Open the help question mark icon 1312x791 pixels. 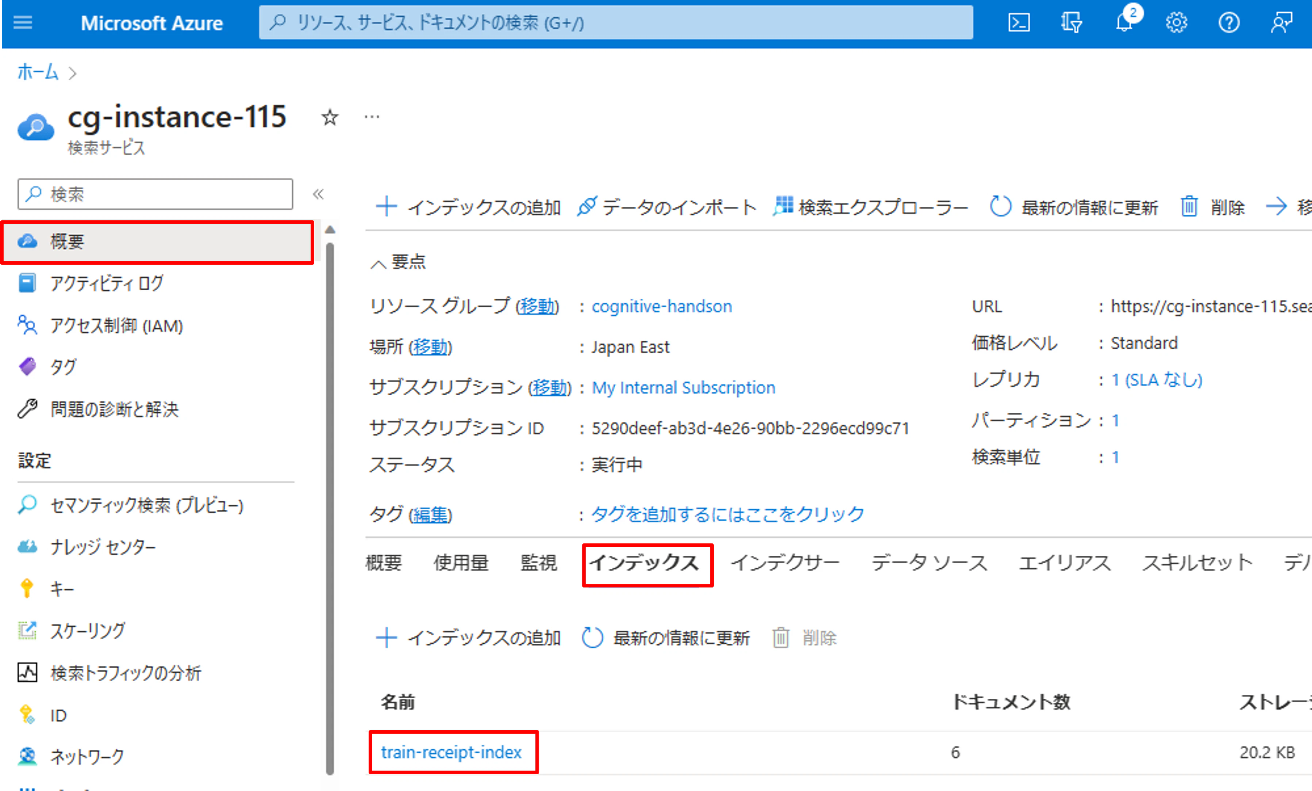coord(1229,23)
